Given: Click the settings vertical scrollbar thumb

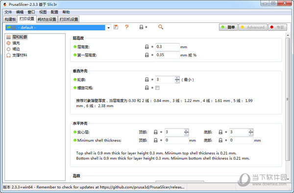Looking at the screenshot, I should (288, 99).
